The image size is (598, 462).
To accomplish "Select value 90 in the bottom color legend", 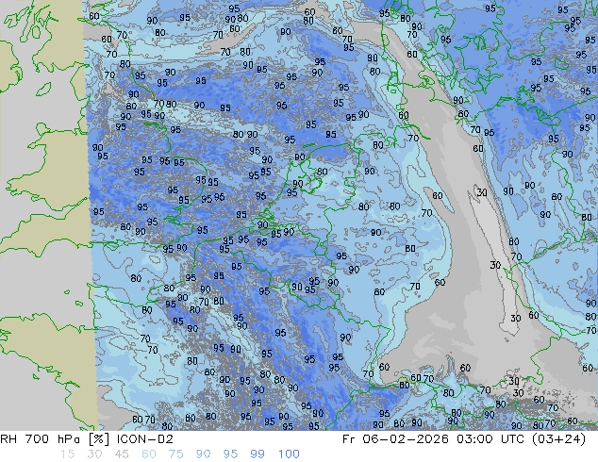I will [203, 454].
